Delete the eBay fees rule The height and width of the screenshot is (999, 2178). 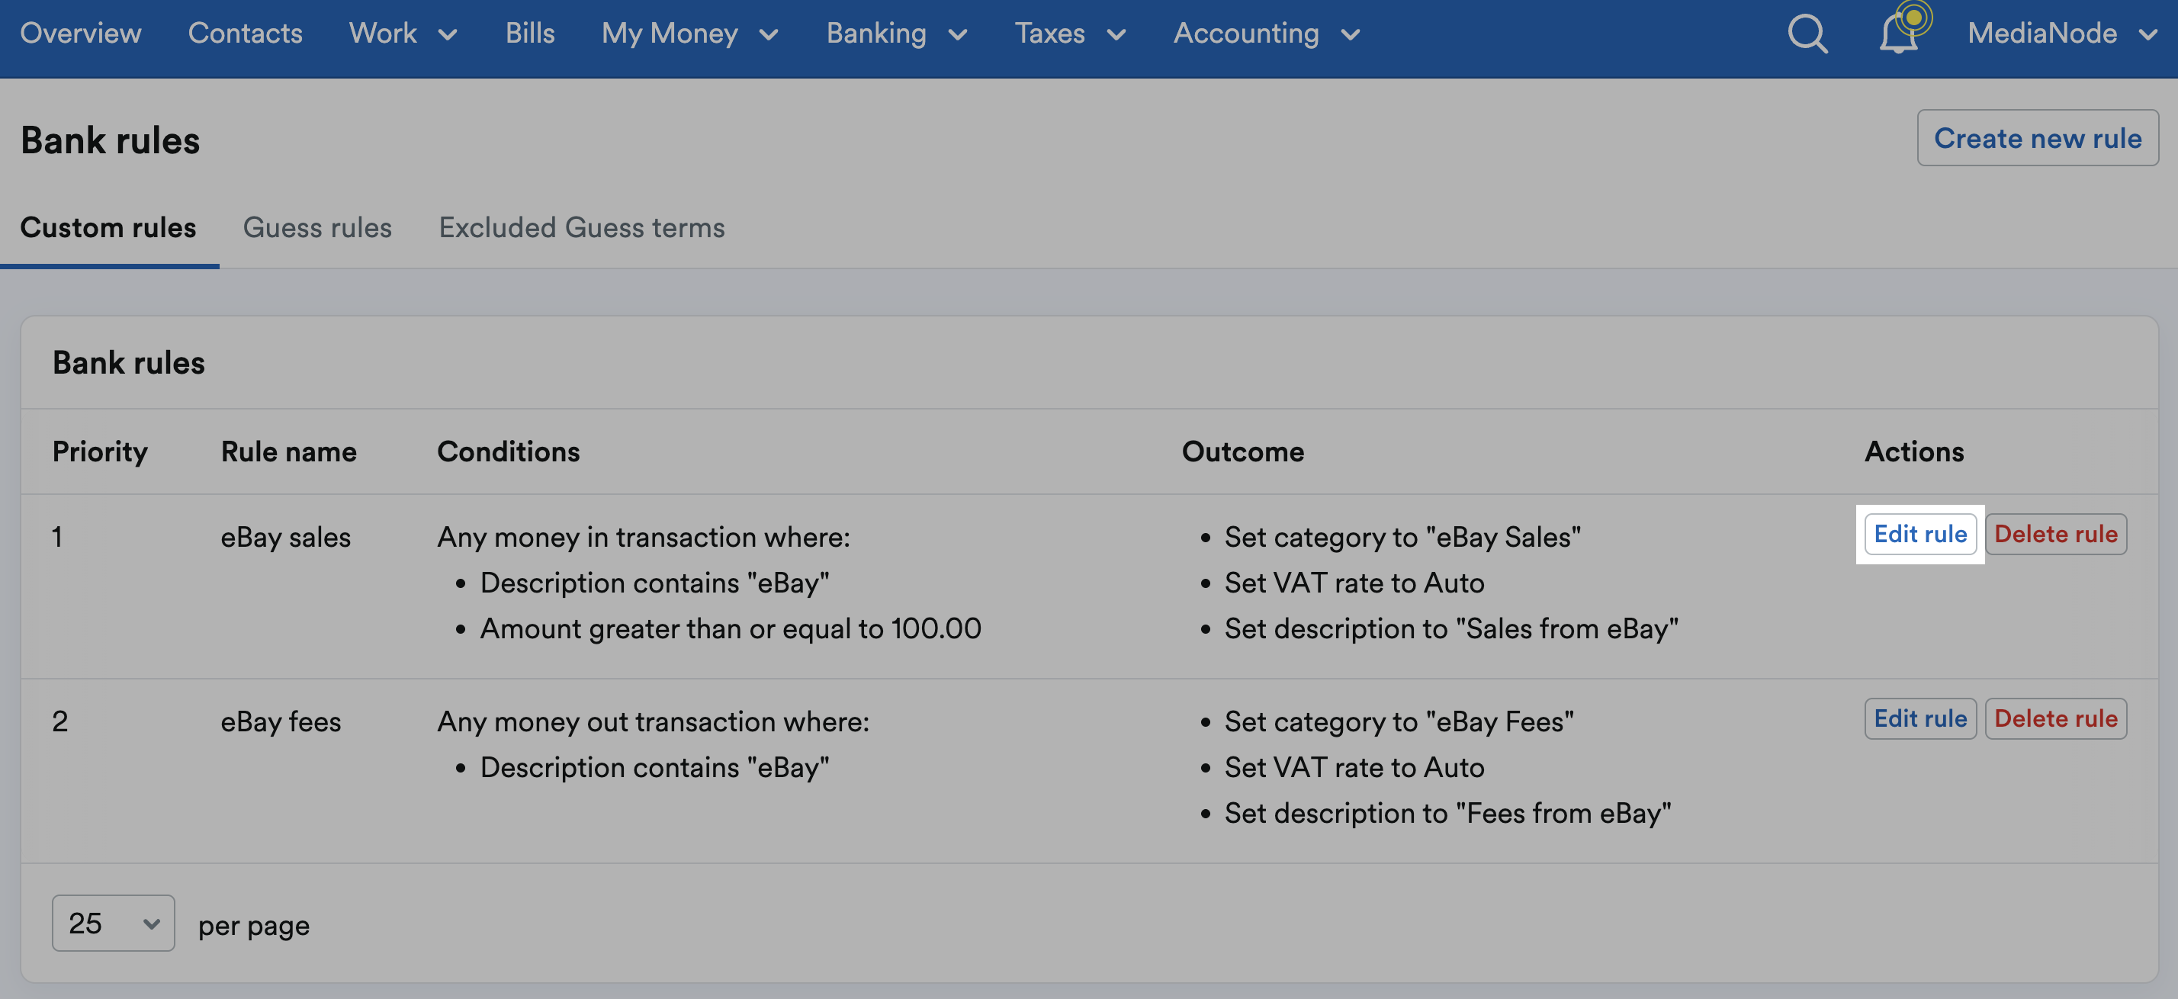(x=2055, y=718)
